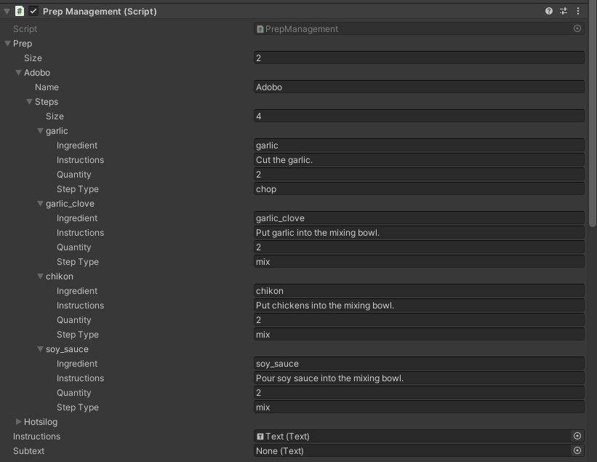Screen dimensions: 597x462
Task: Edit 'Put chickens into the mixing bowl.' field
Action: pyautogui.click(x=419, y=305)
